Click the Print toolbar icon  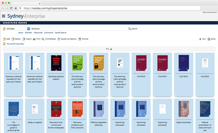34,39
